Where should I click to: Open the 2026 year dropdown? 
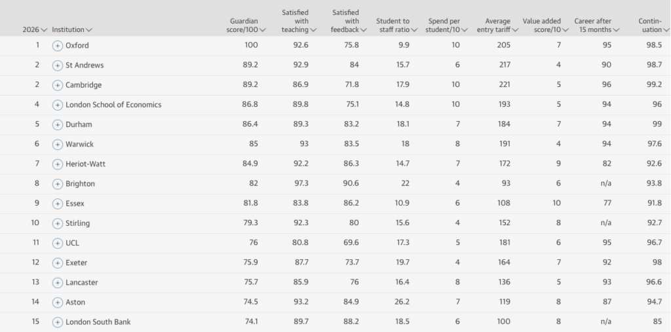click(35, 29)
